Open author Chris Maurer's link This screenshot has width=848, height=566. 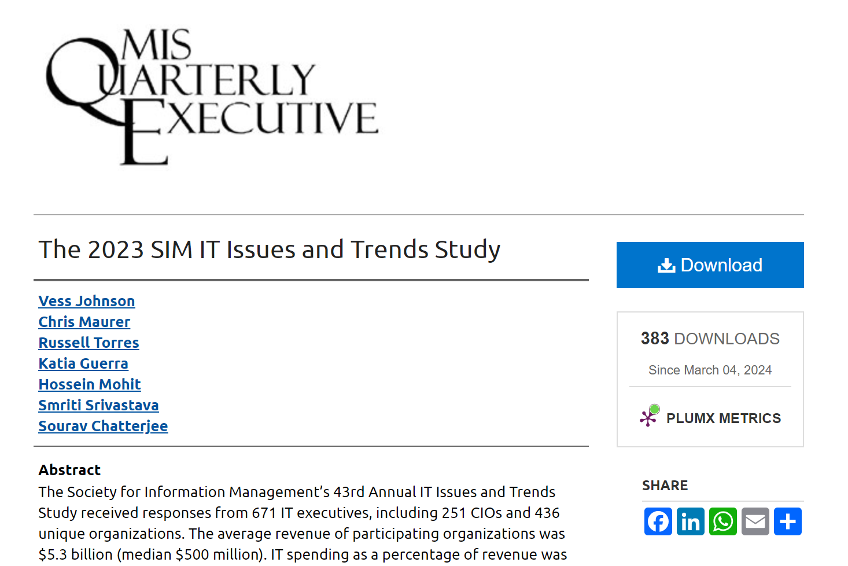[84, 322]
